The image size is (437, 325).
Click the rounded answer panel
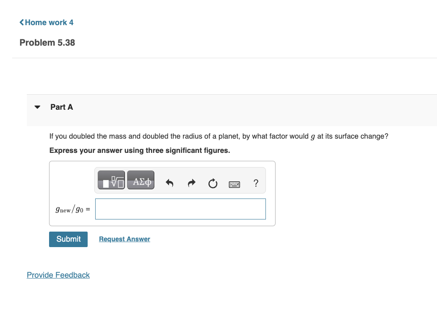tap(162, 193)
